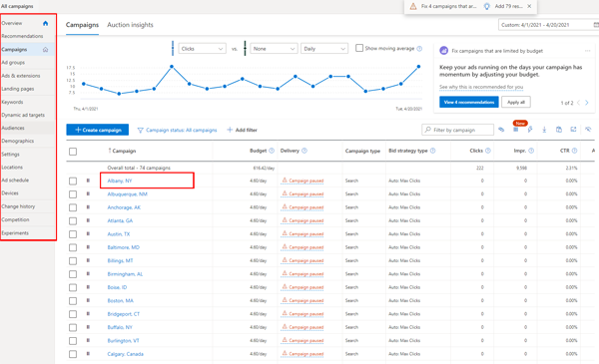Click the home outline icon beside Campaigns

tap(46, 49)
